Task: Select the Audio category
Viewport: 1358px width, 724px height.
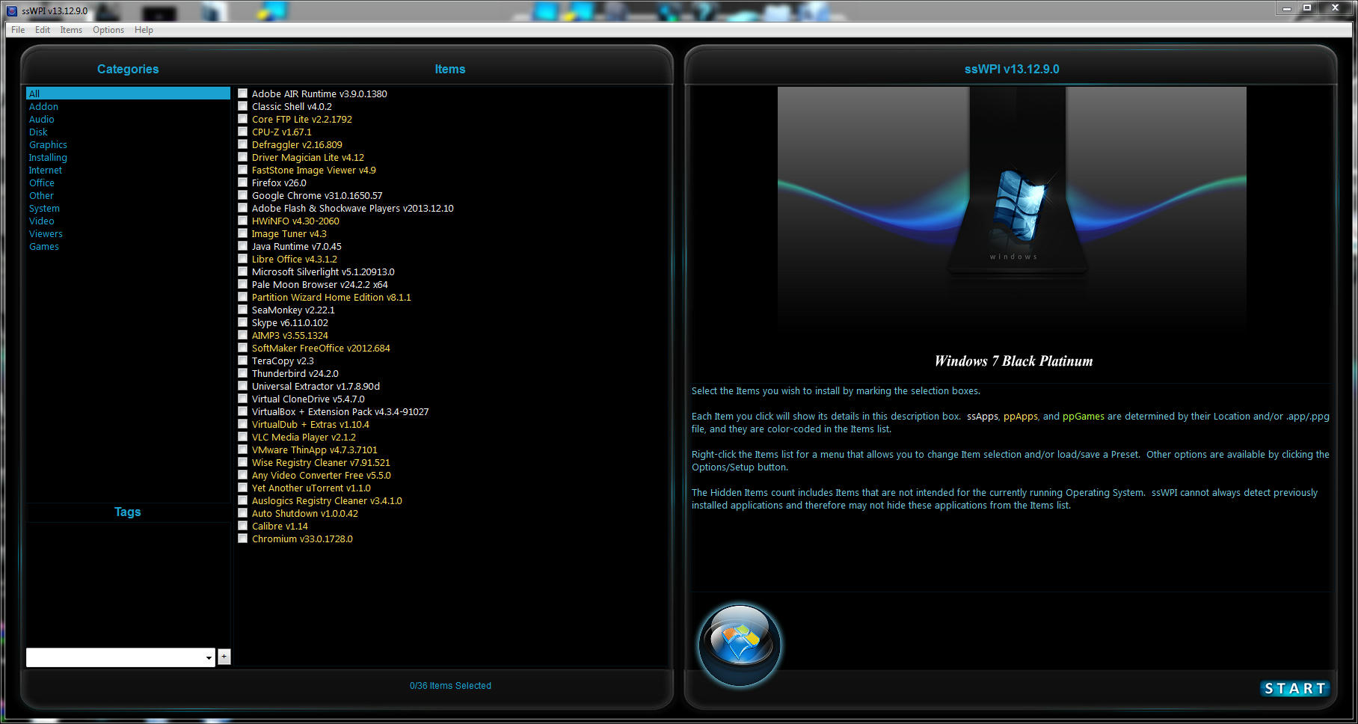Action: point(41,119)
